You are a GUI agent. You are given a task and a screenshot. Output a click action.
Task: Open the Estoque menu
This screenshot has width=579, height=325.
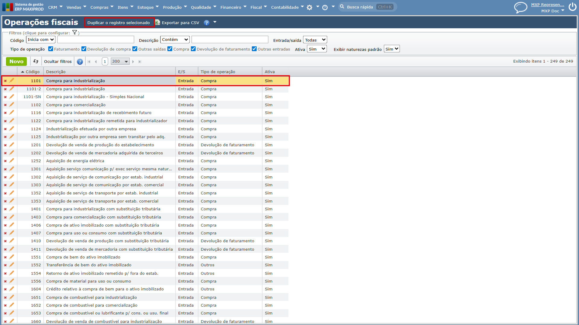tap(148, 7)
